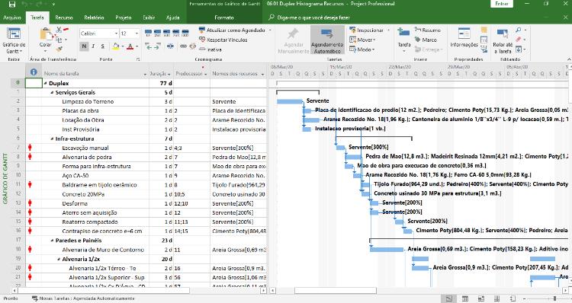Adjust the zoom slider in status bar
The height and width of the screenshot is (303, 572).
coord(555,299)
